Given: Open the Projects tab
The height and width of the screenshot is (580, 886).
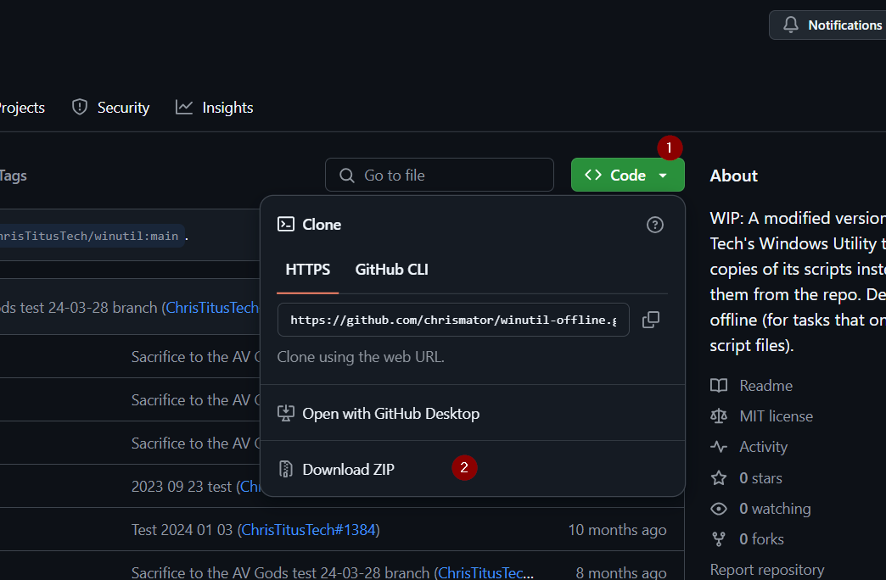Looking at the screenshot, I should tap(22, 108).
